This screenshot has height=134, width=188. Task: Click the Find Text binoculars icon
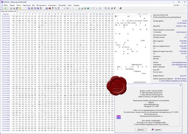[x=47, y=8]
